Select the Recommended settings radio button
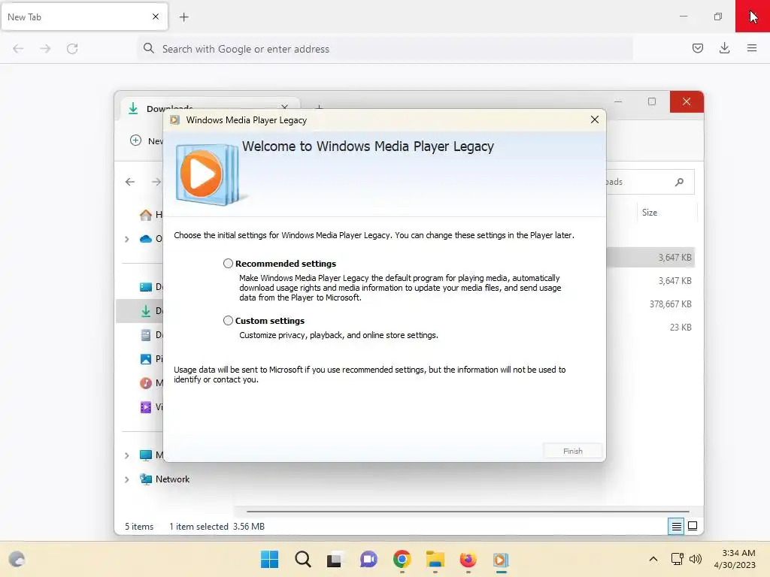This screenshot has height=577, width=770. (228, 264)
